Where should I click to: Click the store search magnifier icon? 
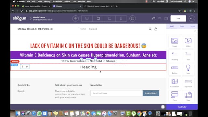(x=150, y=29)
